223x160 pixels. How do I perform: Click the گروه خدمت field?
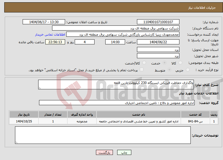pos(117,103)
